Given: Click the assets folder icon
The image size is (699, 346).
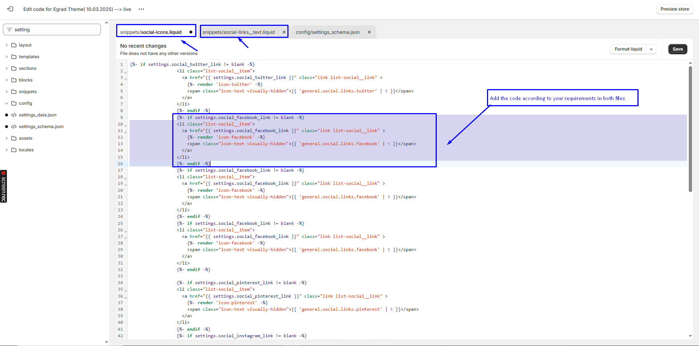Looking at the screenshot, I should click(x=14, y=138).
